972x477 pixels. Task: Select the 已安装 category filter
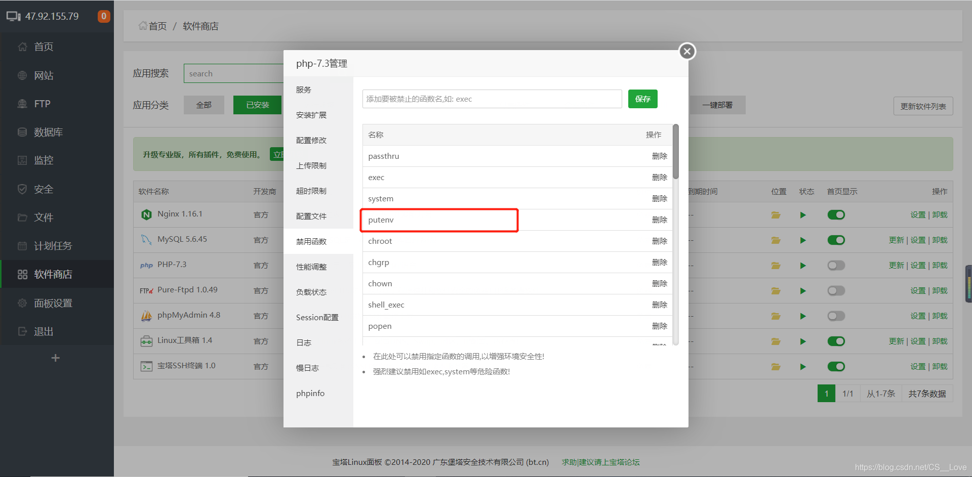(x=257, y=105)
